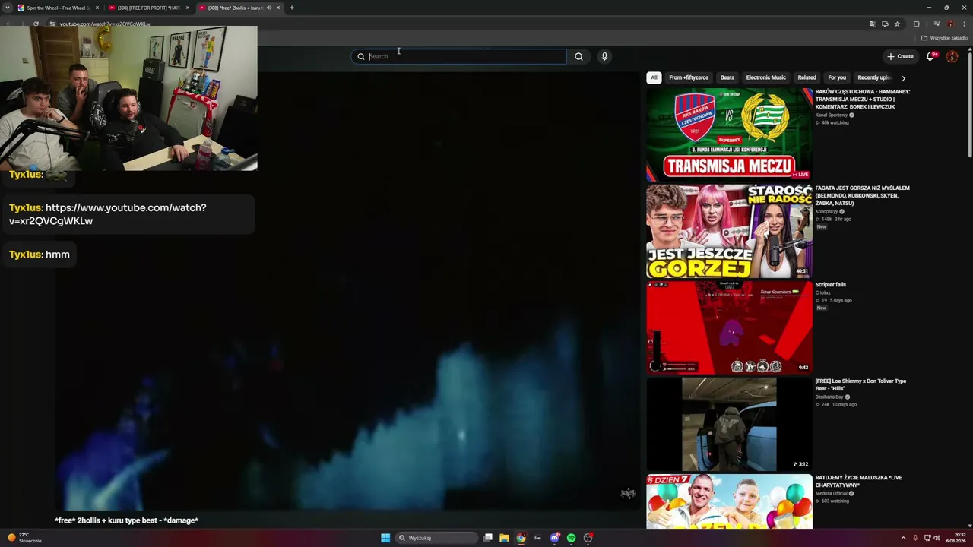This screenshot has width=973, height=547.
Task: Click the Create button
Action: point(900,56)
